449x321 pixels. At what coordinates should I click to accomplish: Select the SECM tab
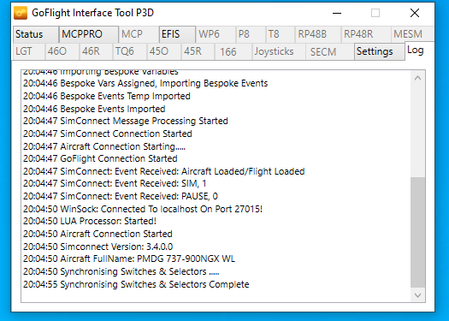click(x=329, y=51)
